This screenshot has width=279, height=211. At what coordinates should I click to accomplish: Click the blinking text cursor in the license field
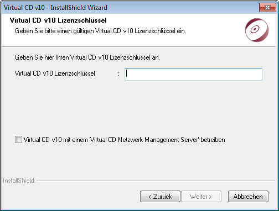[127, 74]
